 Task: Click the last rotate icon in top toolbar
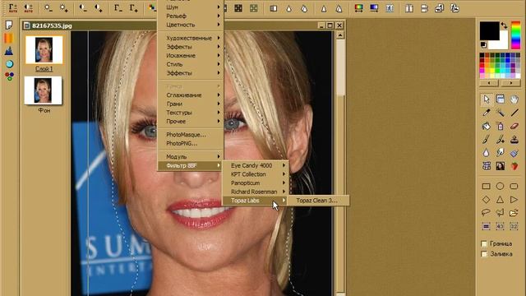[x=454, y=8]
